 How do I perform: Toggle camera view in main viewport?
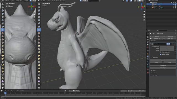point(144,17)
